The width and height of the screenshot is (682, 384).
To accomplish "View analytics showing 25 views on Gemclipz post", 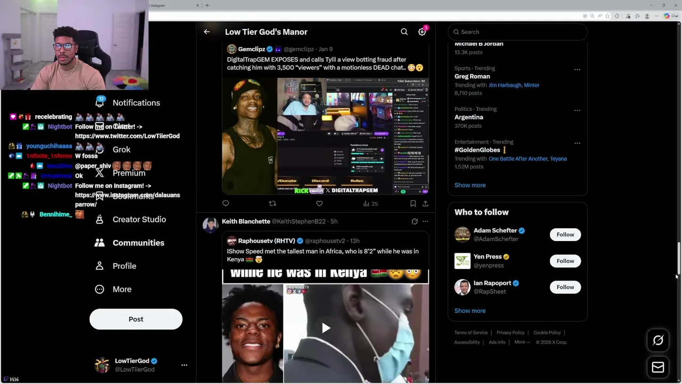I will (370, 203).
